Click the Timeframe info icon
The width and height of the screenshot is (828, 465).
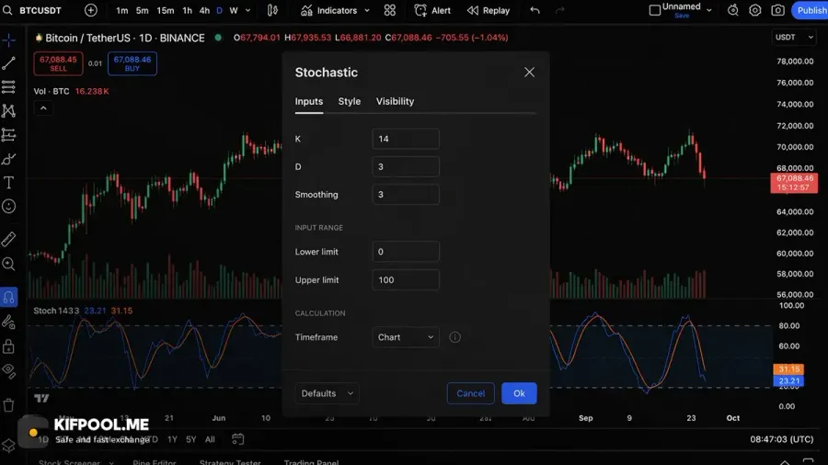tap(454, 337)
